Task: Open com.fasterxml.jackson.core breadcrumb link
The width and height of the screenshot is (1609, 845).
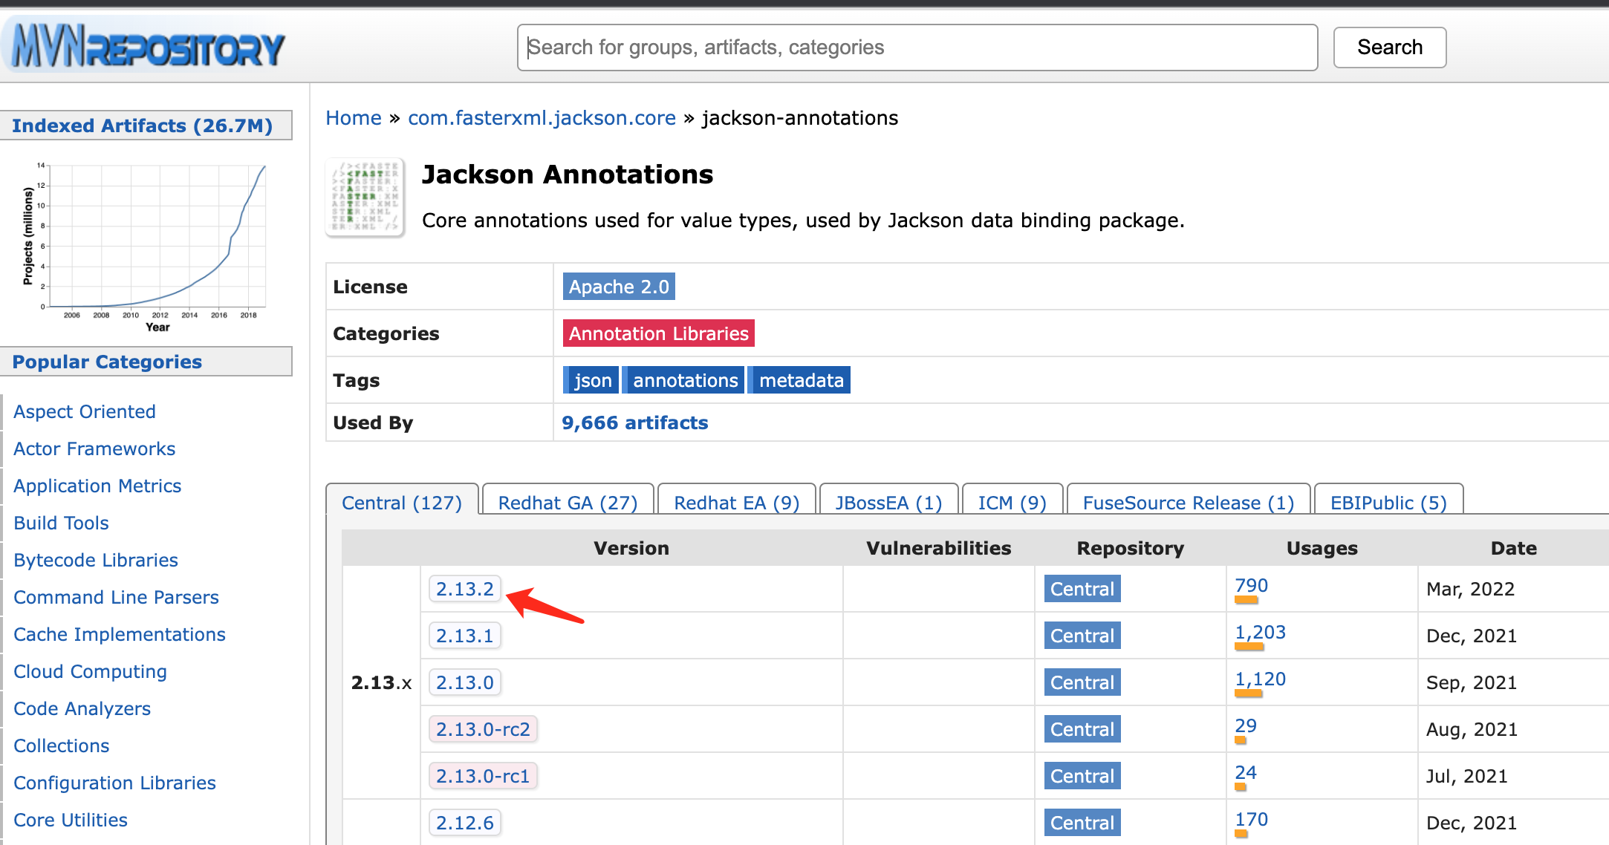Action: [x=542, y=118]
